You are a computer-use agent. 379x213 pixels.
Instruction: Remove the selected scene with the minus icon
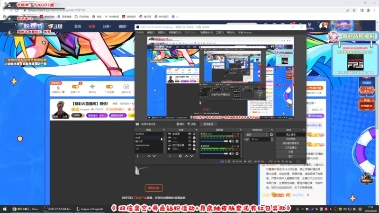tap(143, 156)
